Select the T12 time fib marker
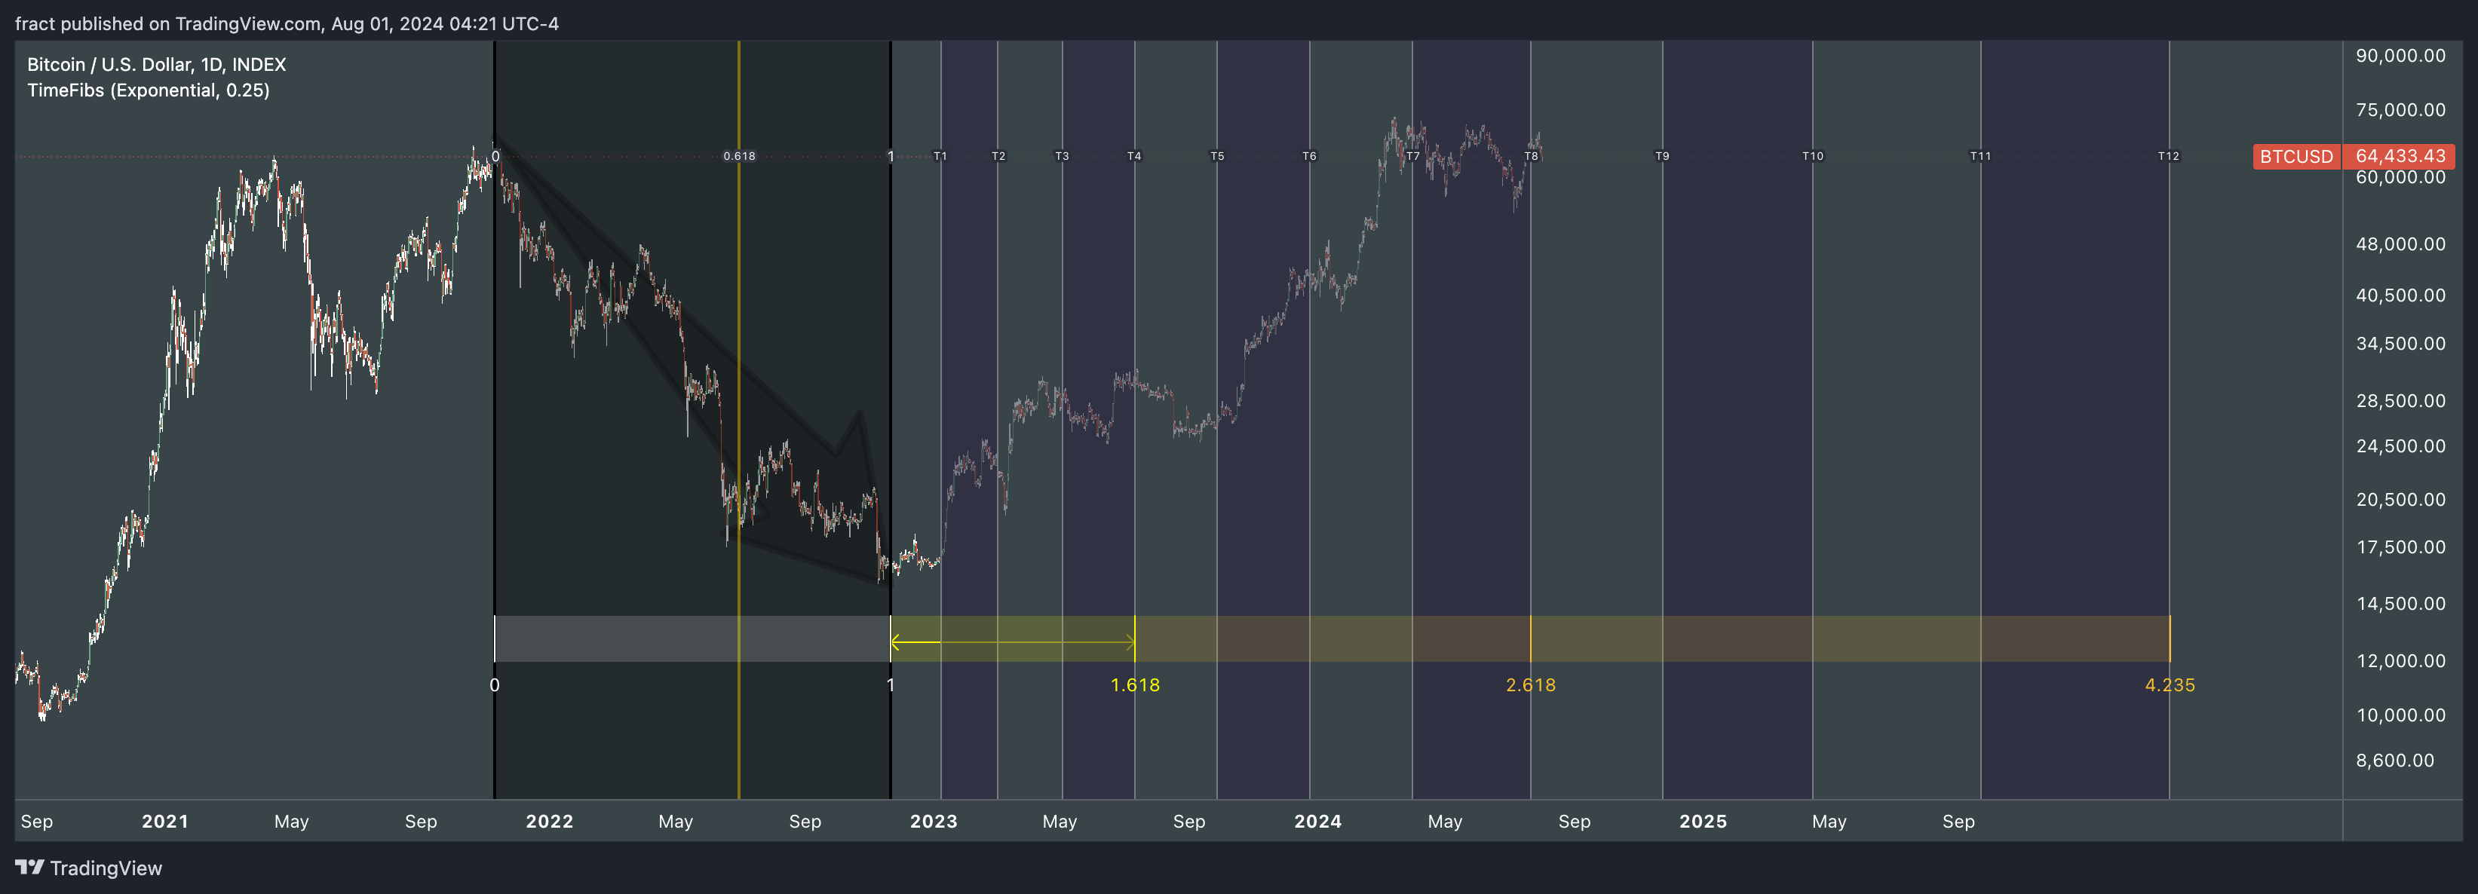 tap(2168, 156)
